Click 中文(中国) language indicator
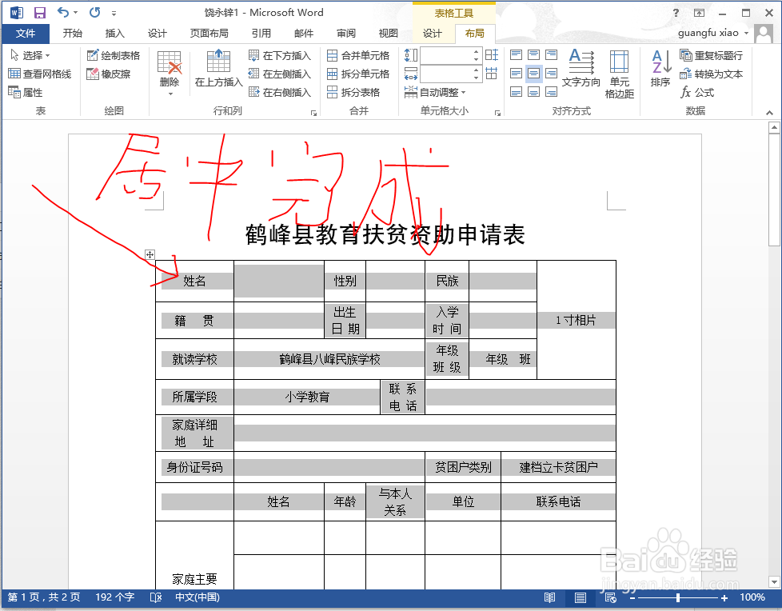Screen dimensions: 782x611 pos(197,597)
